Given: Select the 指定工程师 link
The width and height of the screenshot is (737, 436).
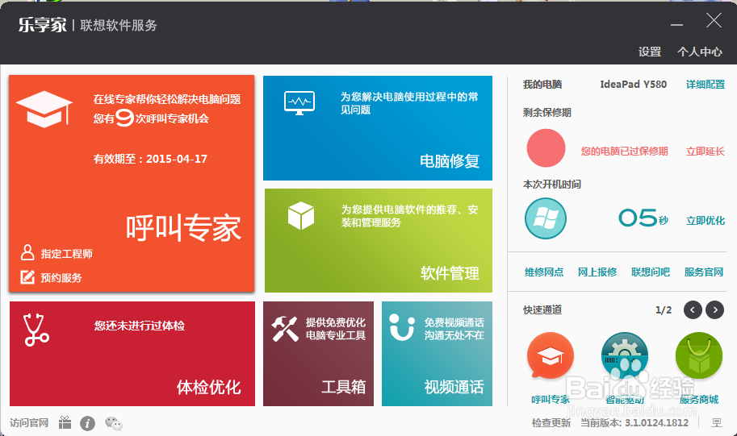Looking at the screenshot, I should point(66,254).
